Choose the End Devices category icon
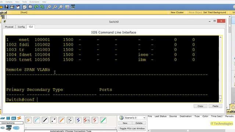The width and height of the screenshot is (235, 132). (9, 128)
